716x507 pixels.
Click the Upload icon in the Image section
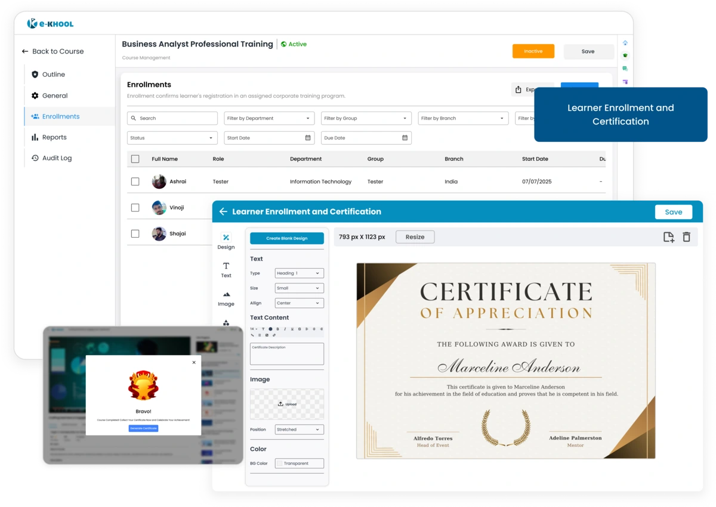click(280, 404)
